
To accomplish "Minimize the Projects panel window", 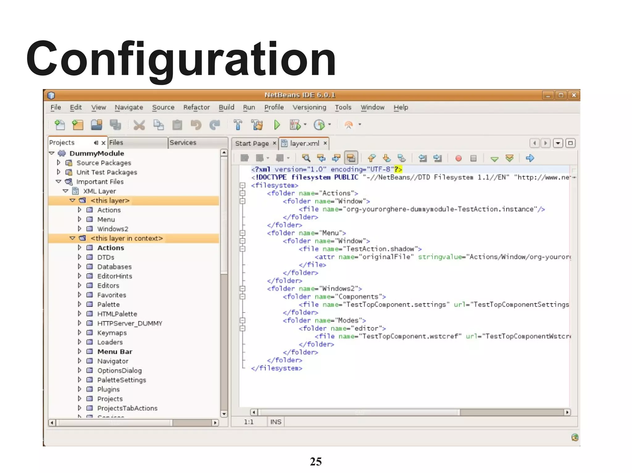I will click(96, 143).
